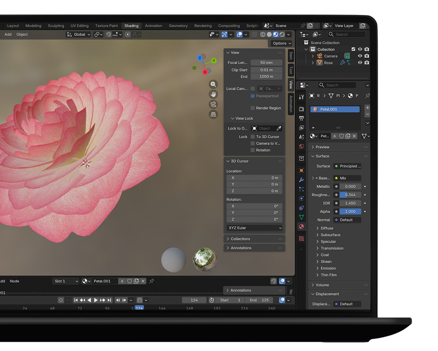Click the viewport zoom magnifier gizmo
Screen dimensions: 438x351
click(x=213, y=84)
